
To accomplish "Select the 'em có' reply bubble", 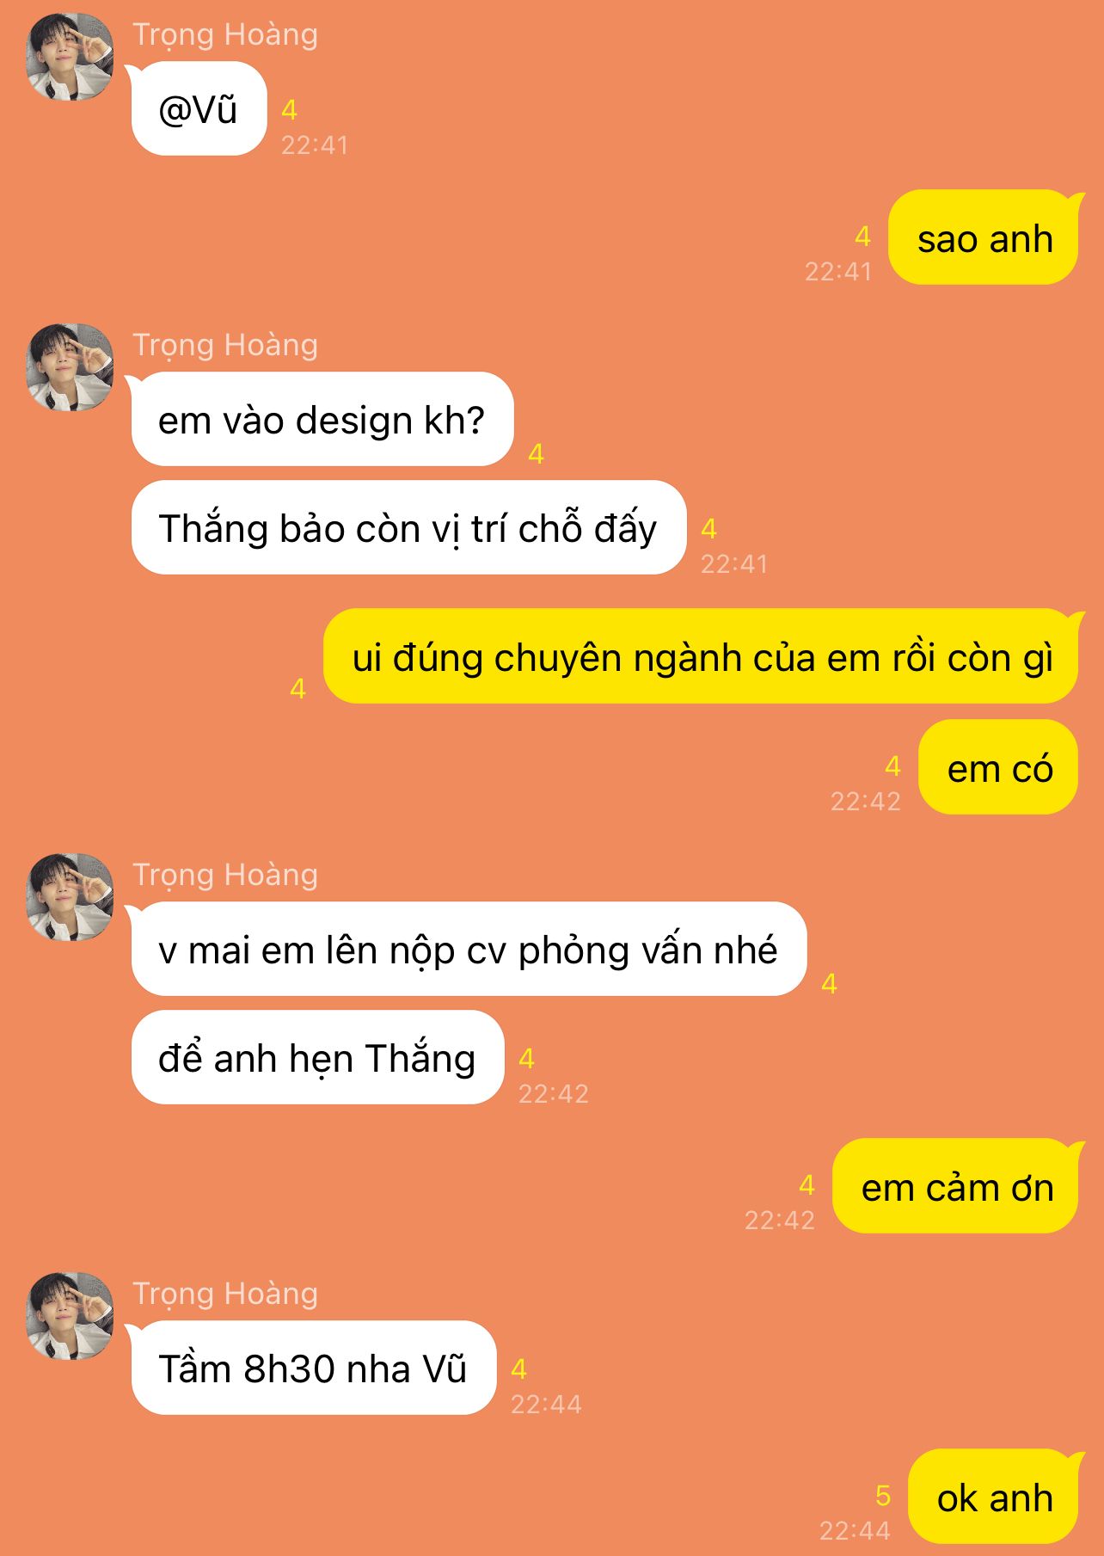I will point(998,767).
